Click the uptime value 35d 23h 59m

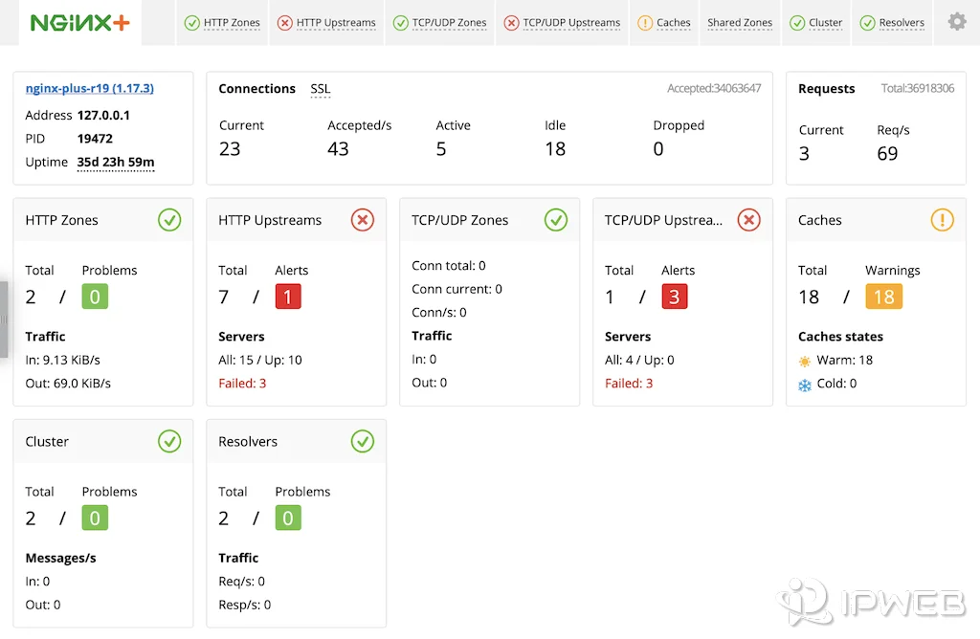pyautogui.click(x=116, y=163)
